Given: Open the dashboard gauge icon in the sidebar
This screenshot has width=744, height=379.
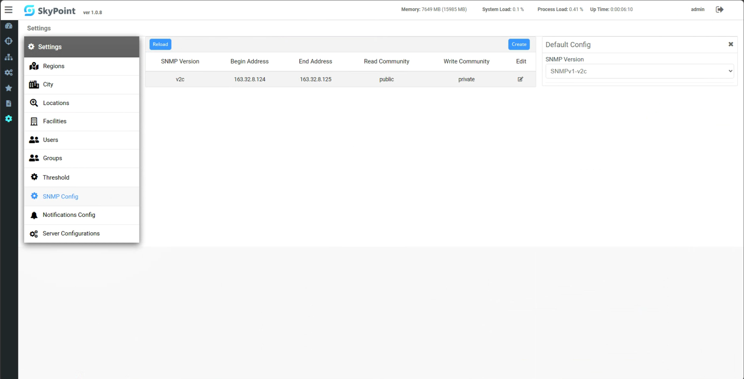Looking at the screenshot, I should point(9,26).
